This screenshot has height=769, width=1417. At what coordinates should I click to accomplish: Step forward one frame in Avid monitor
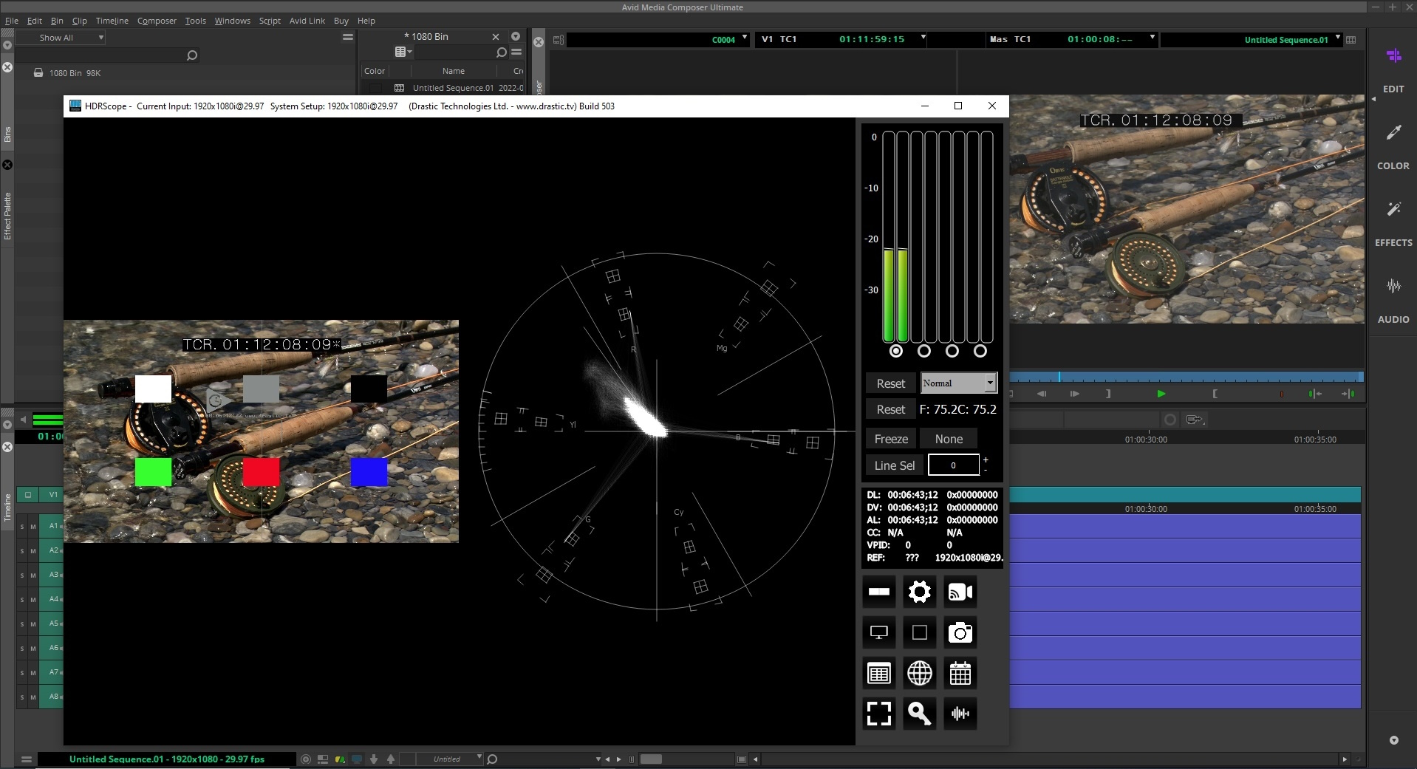(1075, 394)
